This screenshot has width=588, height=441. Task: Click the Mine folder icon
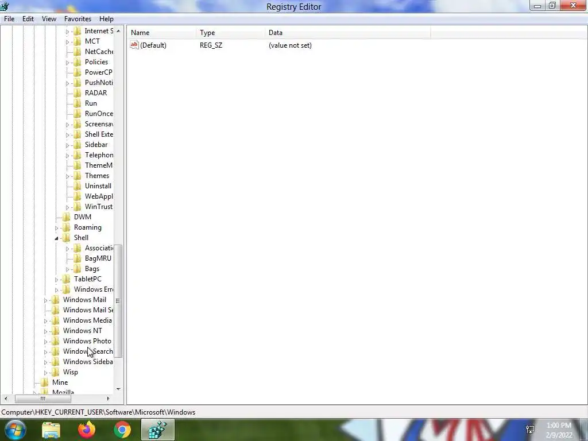(45, 382)
